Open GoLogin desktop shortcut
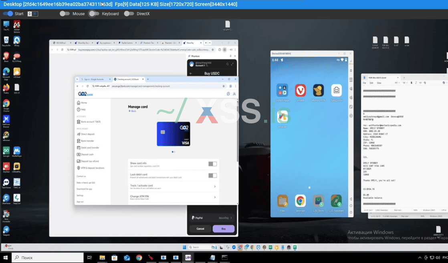 (6, 152)
